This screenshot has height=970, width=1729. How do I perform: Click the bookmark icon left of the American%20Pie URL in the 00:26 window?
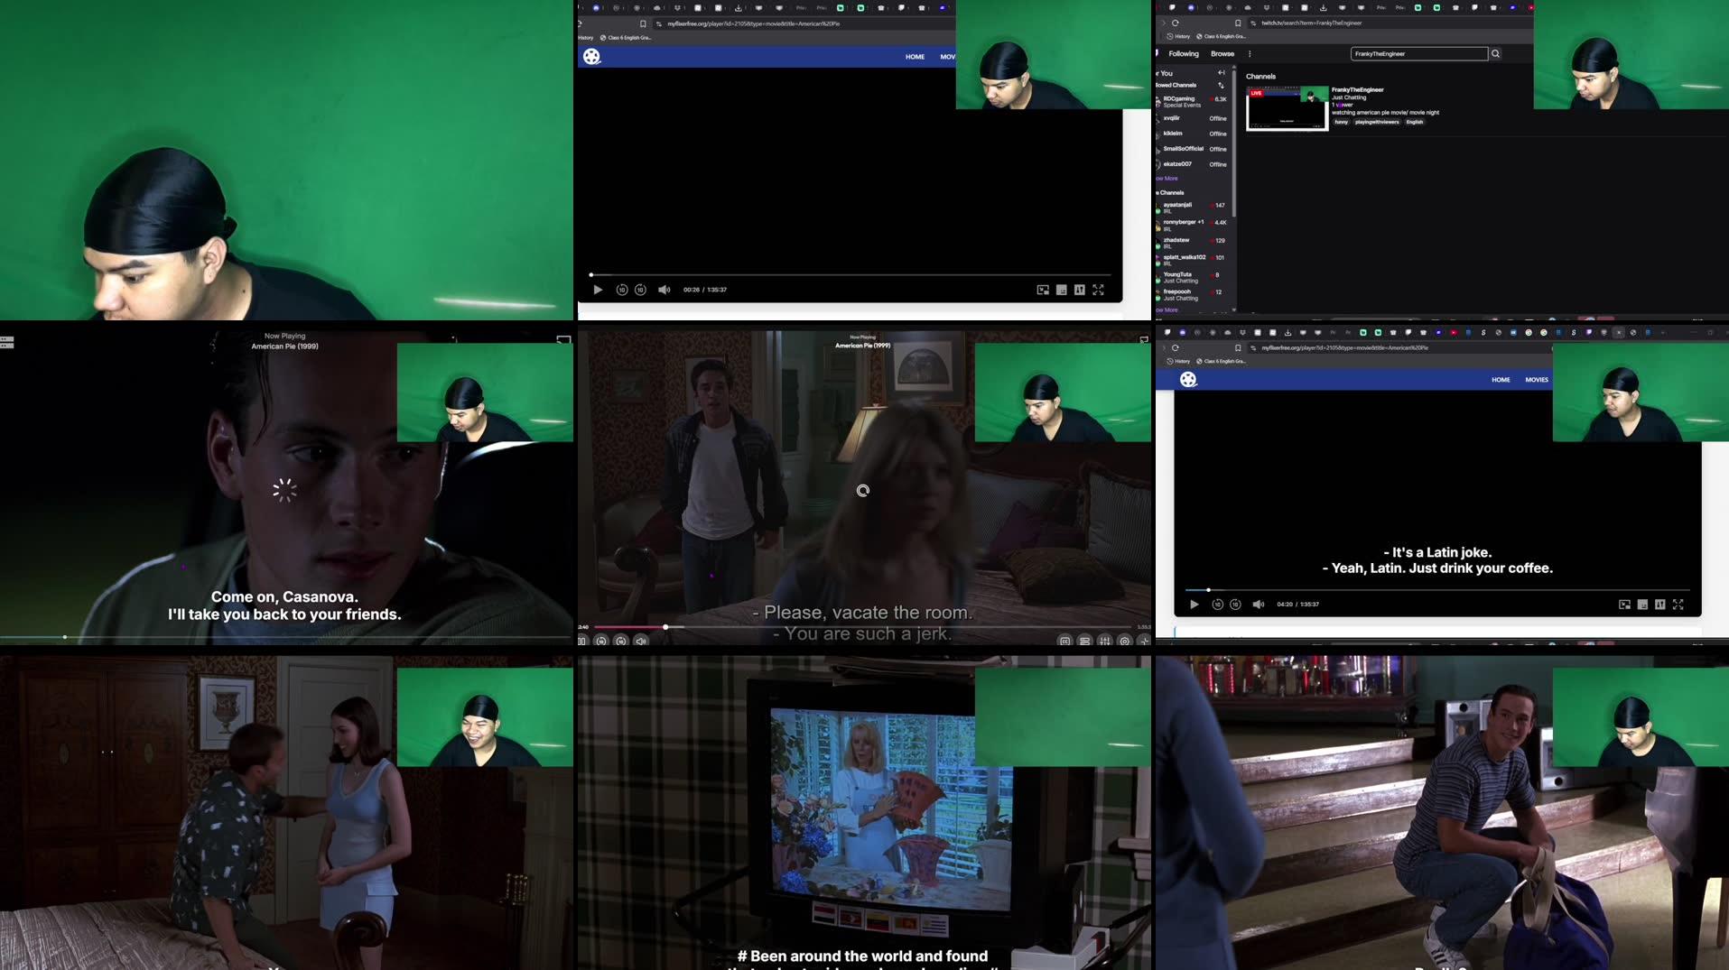point(643,24)
